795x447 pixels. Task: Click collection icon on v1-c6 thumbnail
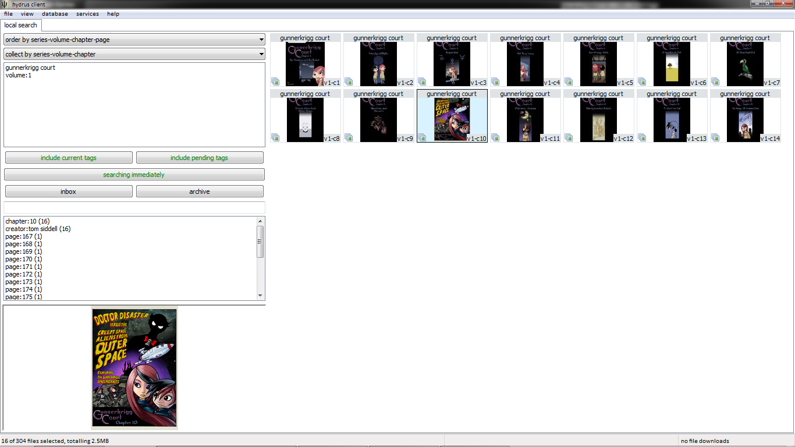coord(642,82)
